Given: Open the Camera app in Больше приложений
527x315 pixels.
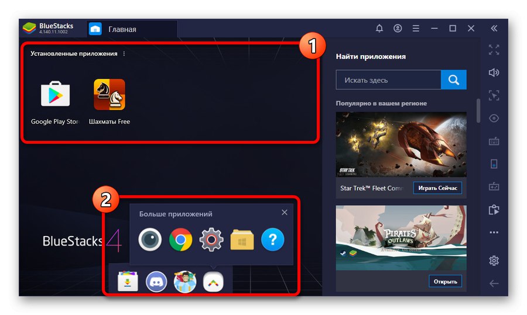Looking at the screenshot, I should coord(150,240).
